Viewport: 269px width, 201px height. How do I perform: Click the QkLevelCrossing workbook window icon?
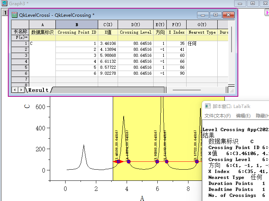(x=15, y=15)
